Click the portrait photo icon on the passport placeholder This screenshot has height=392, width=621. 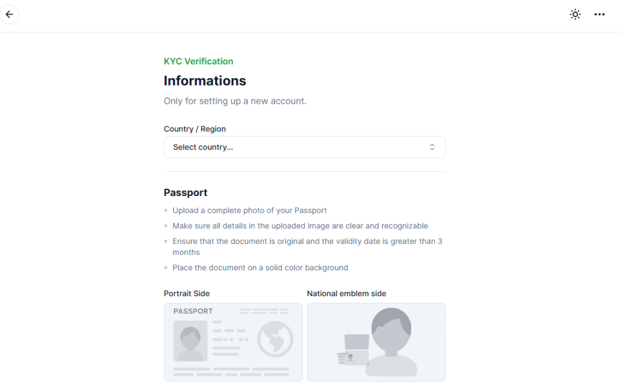coord(190,340)
